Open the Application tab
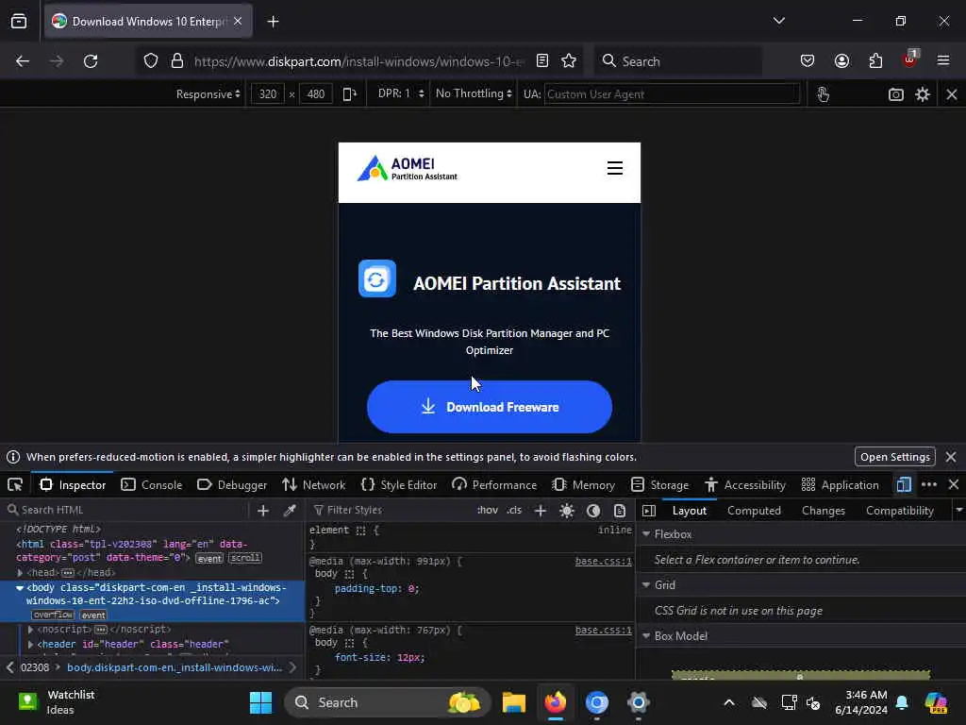 pos(840,485)
